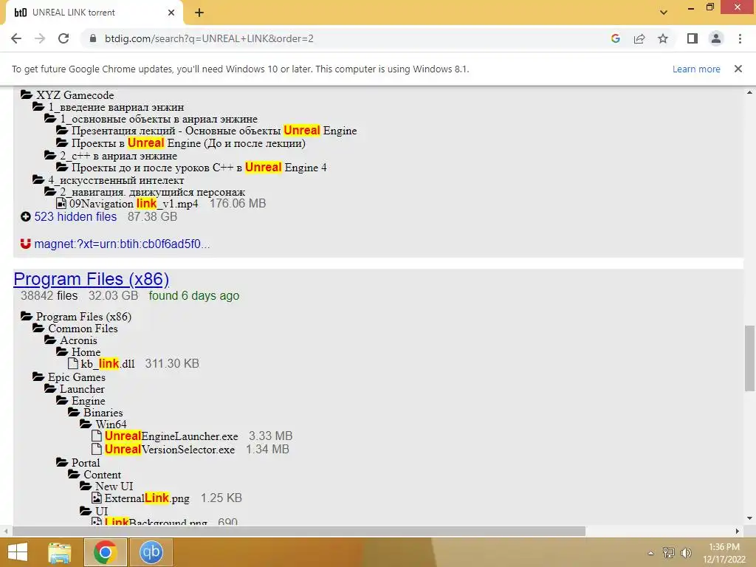The image size is (756, 567).
Task: Click the Epic Games folder icon
Action: click(38, 377)
